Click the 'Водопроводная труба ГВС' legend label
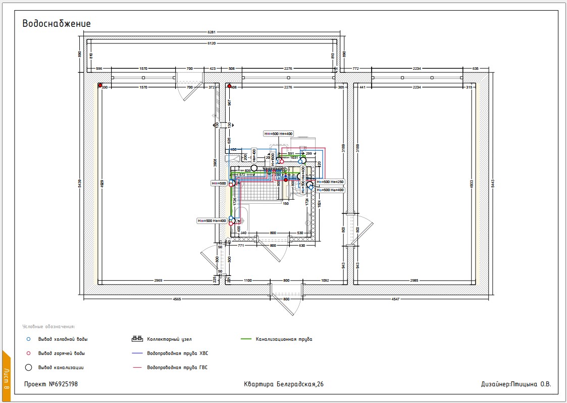 177,368
